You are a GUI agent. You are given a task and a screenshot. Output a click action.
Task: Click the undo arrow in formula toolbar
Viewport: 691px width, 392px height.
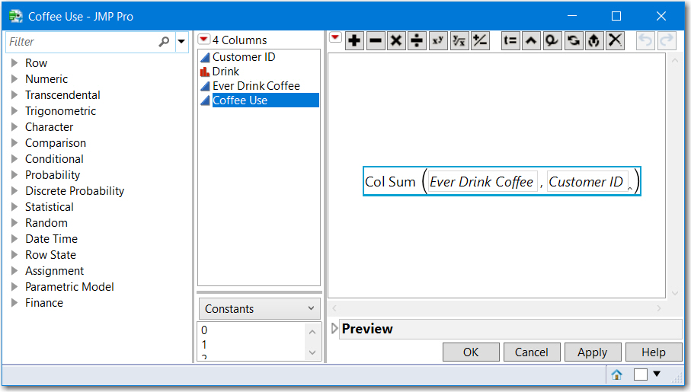645,41
